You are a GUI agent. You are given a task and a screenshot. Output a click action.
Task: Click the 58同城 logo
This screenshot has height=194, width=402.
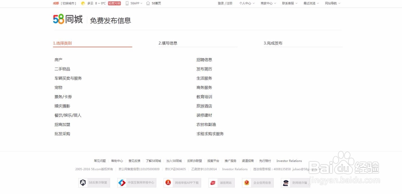click(x=68, y=19)
